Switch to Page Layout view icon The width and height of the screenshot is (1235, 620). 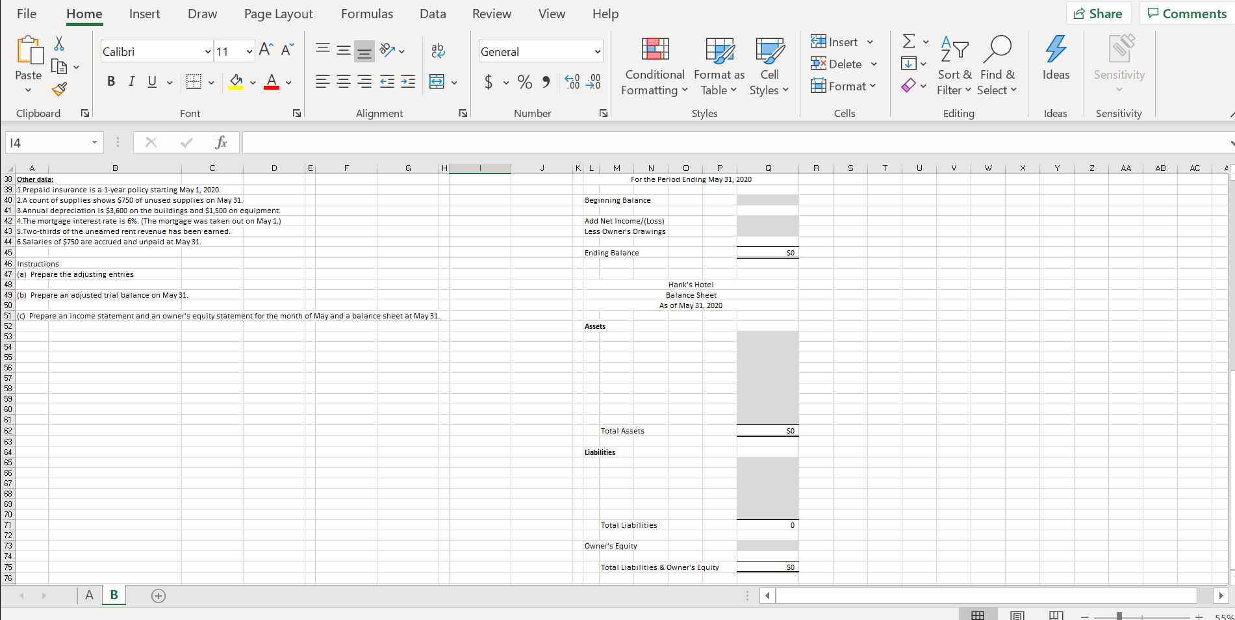click(1017, 615)
